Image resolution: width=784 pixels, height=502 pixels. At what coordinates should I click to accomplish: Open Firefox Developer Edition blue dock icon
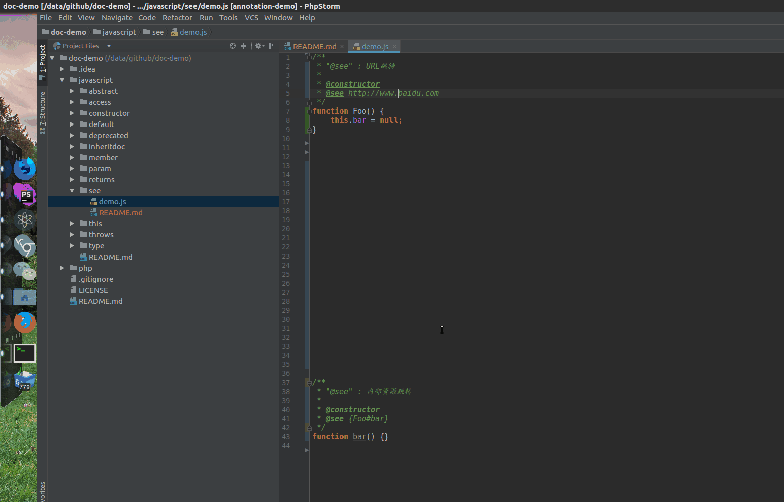25,169
